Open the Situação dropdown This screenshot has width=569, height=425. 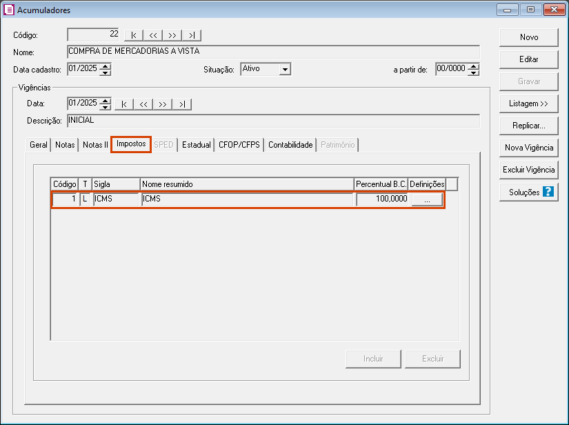286,69
